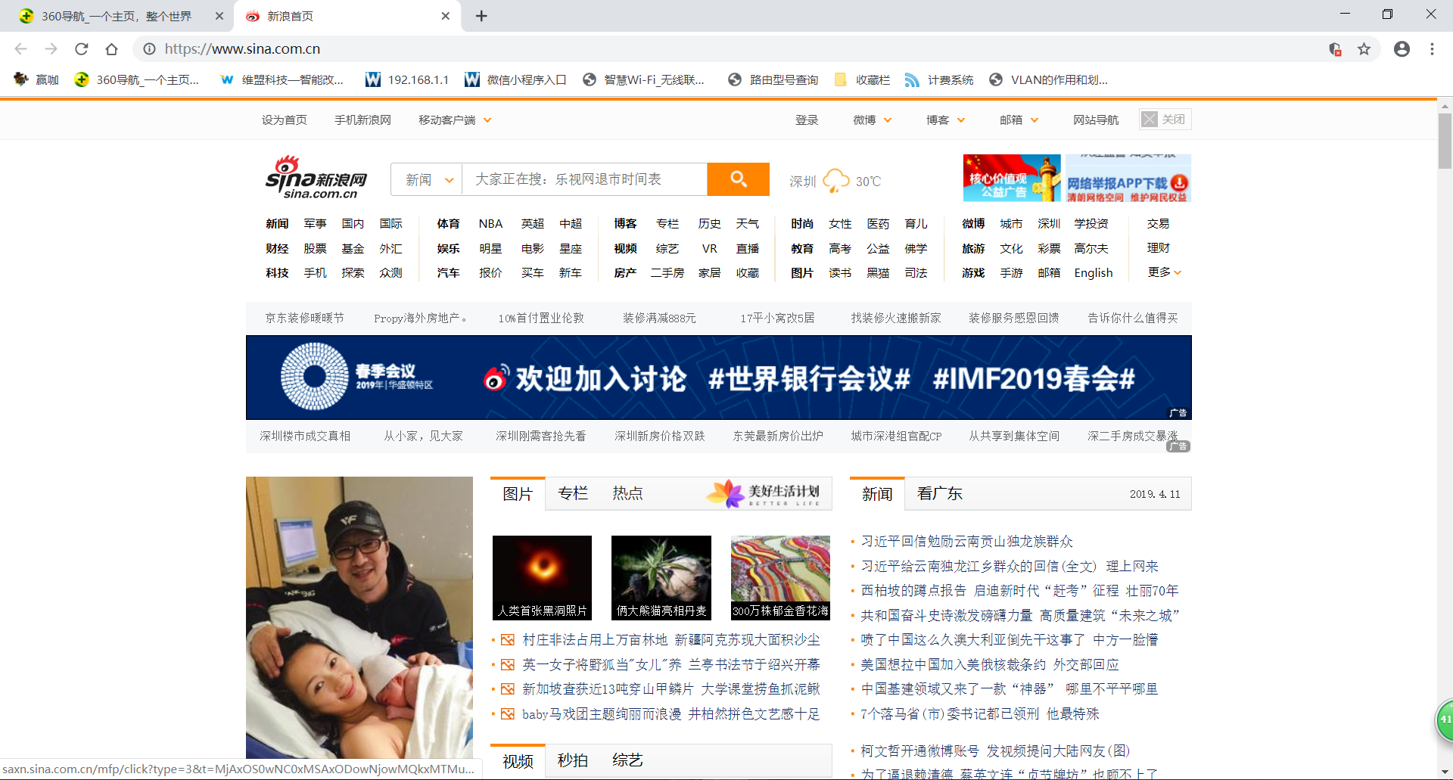Select the 图片 tab
The width and height of the screenshot is (1453, 780).
click(x=518, y=493)
